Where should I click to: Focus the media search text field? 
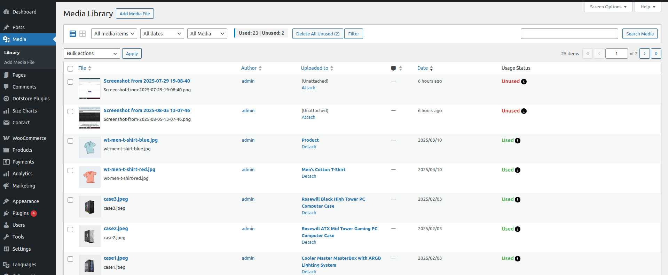(x=569, y=34)
